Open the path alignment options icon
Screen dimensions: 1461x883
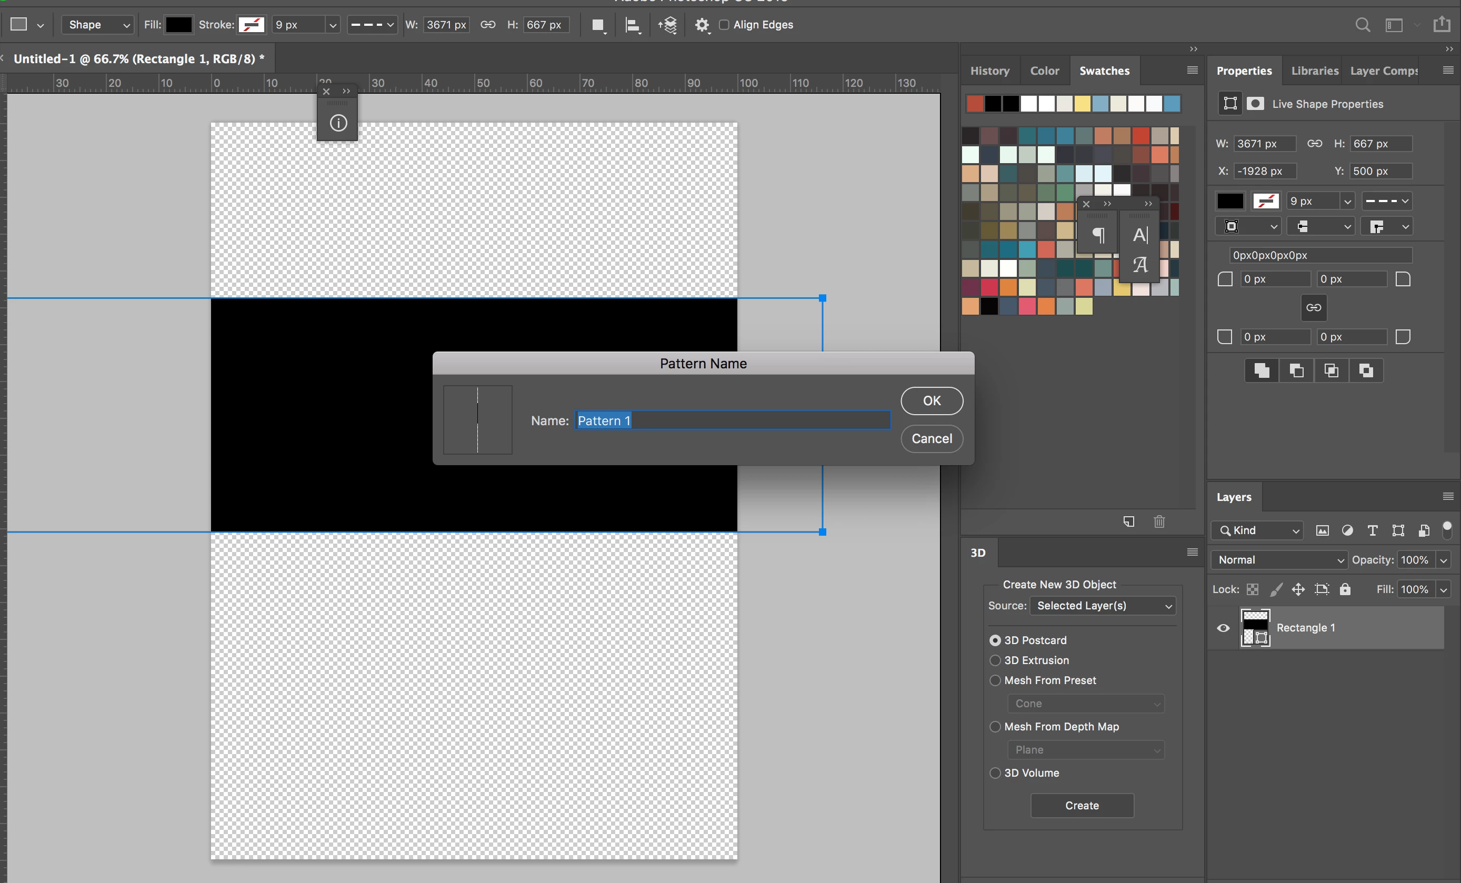(x=633, y=25)
